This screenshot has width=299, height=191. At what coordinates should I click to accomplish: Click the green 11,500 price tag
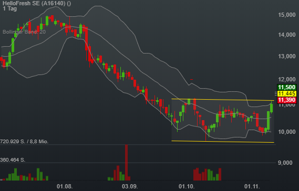point(286,87)
